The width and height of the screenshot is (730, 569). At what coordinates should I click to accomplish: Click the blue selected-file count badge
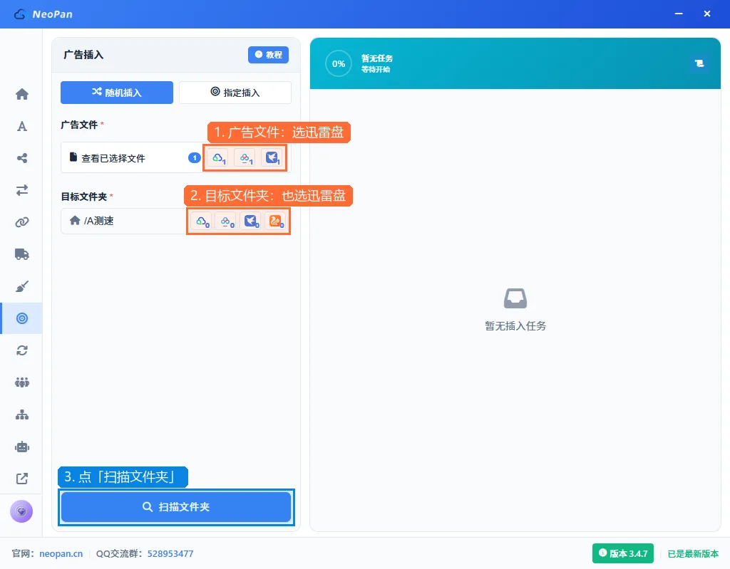coord(195,158)
